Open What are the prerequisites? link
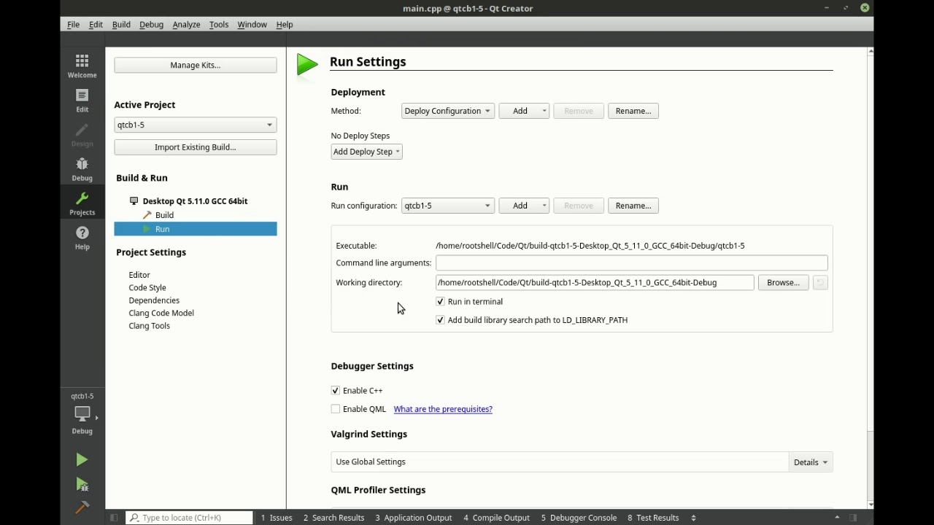 click(443, 409)
